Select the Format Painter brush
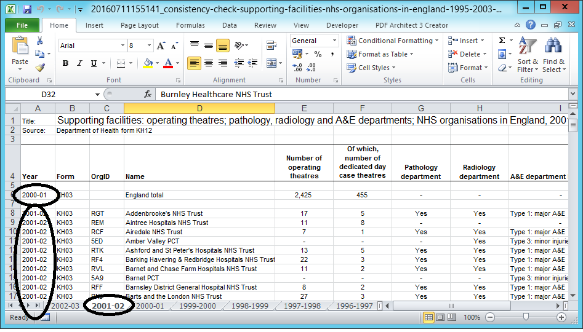The height and width of the screenshot is (332, 583). [x=40, y=68]
